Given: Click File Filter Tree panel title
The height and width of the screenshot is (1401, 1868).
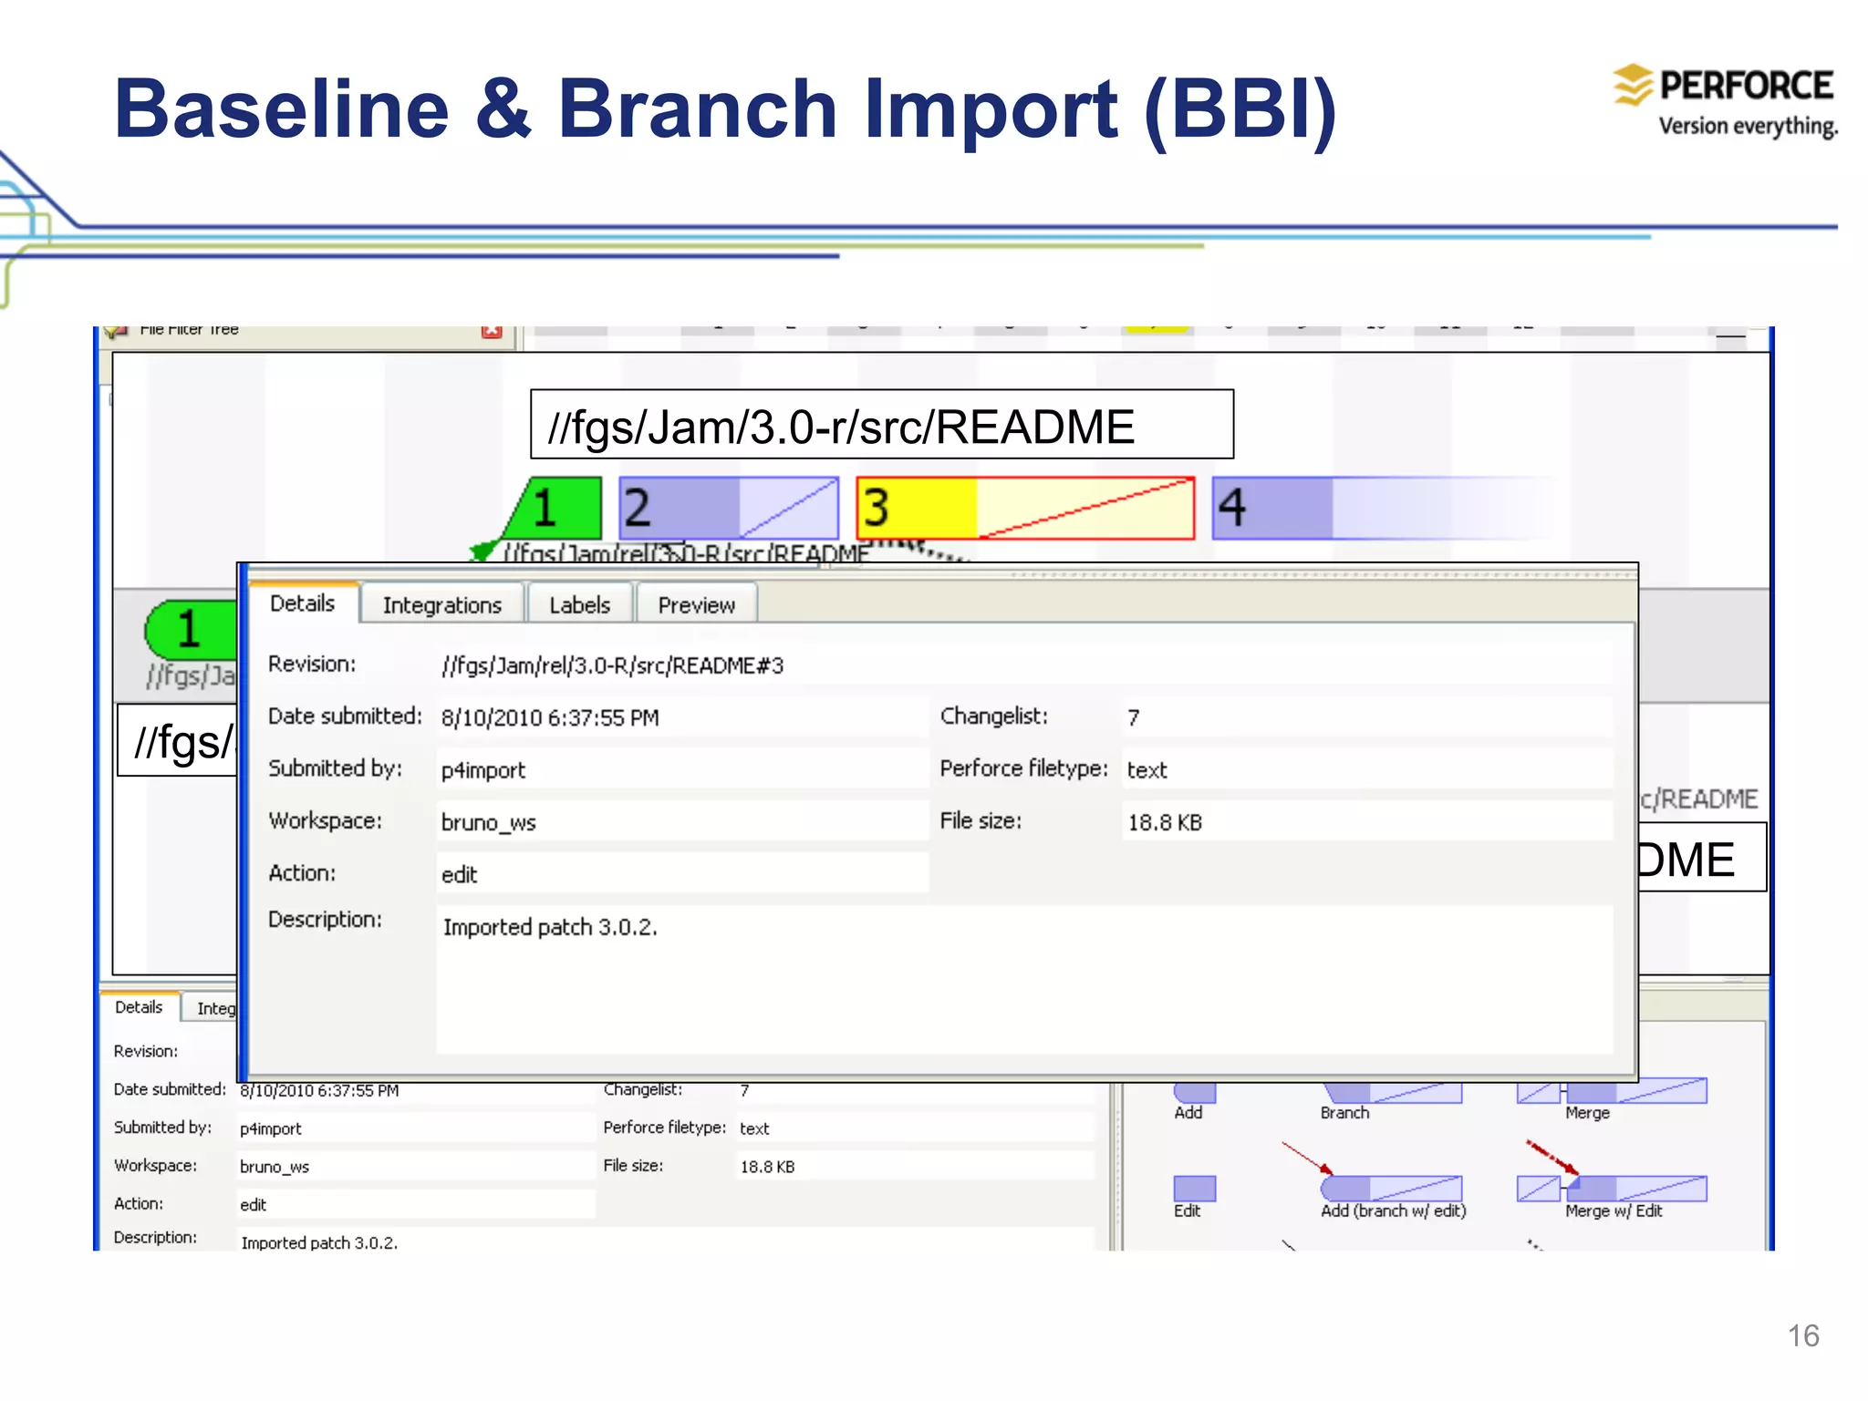Looking at the screenshot, I should (189, 330).
